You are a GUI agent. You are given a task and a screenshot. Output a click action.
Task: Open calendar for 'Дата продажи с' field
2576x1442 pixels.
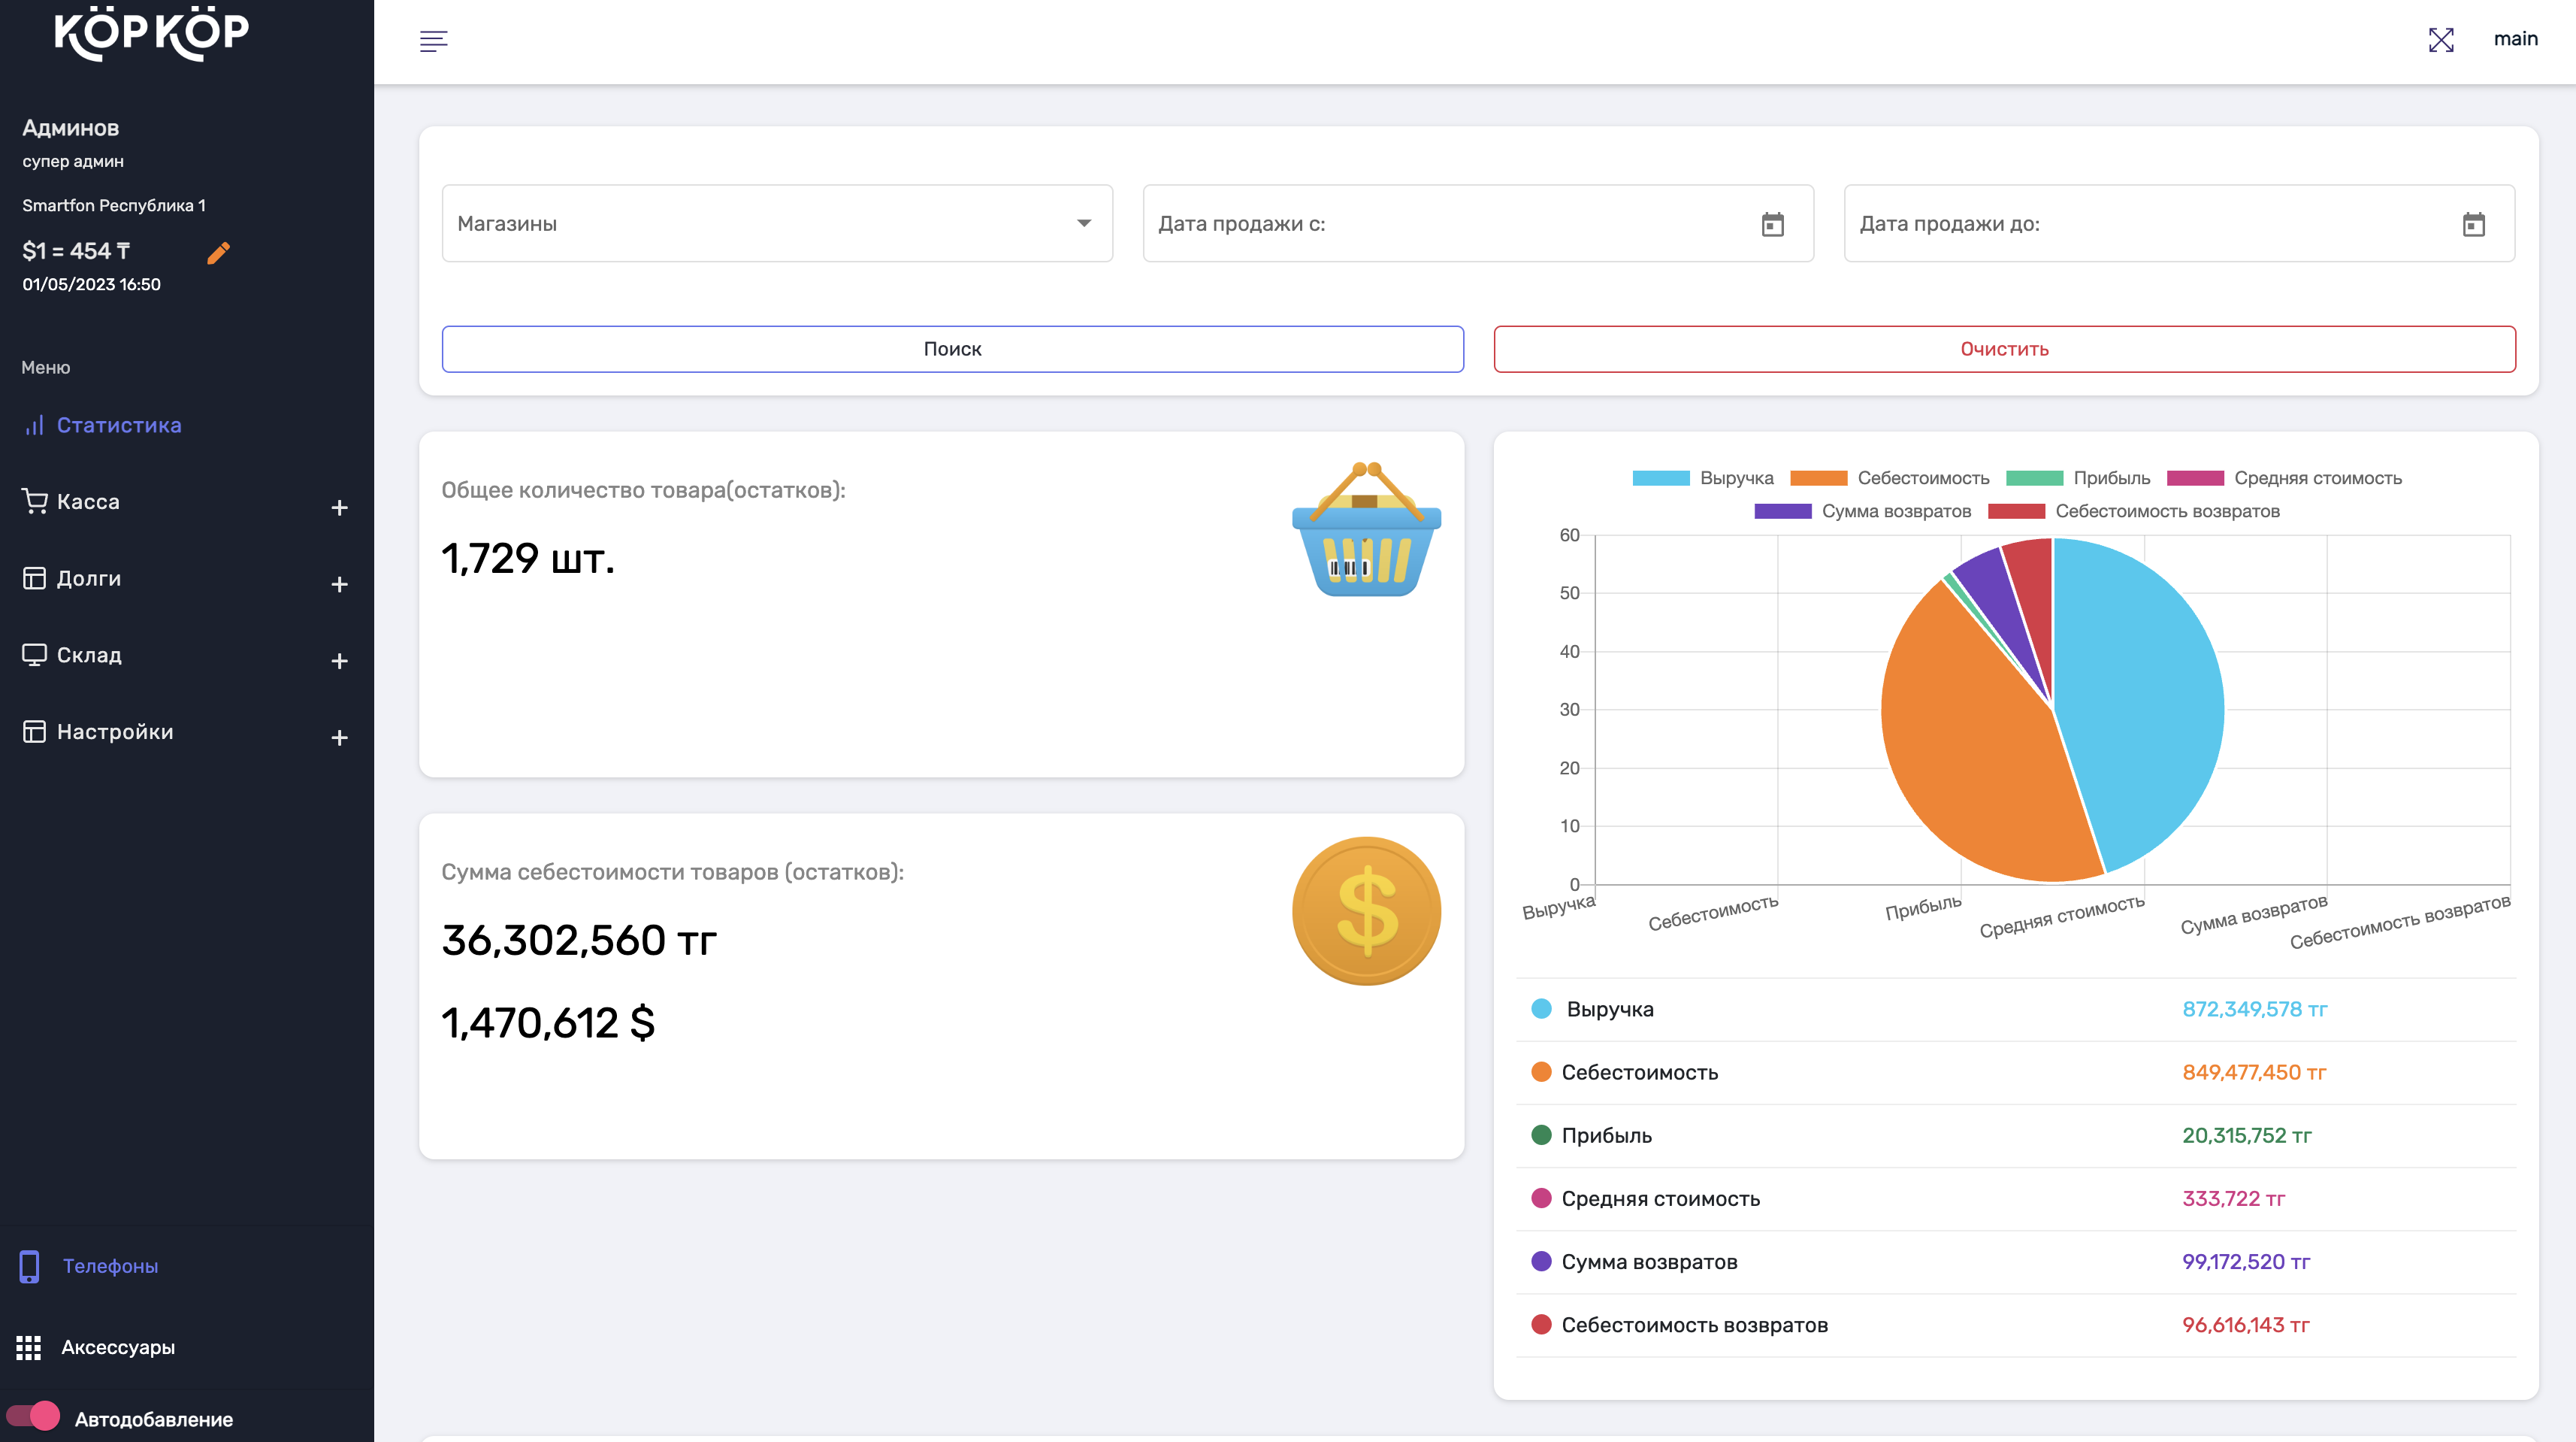click(1772, 224)
